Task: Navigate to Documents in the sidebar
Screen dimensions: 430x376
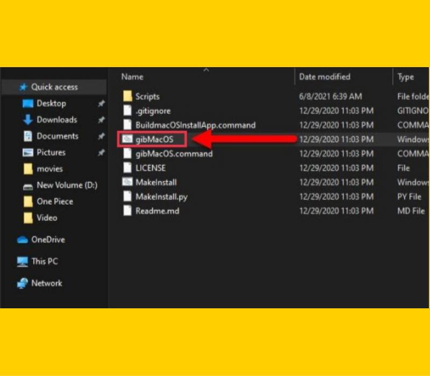Action: point(58,136)
